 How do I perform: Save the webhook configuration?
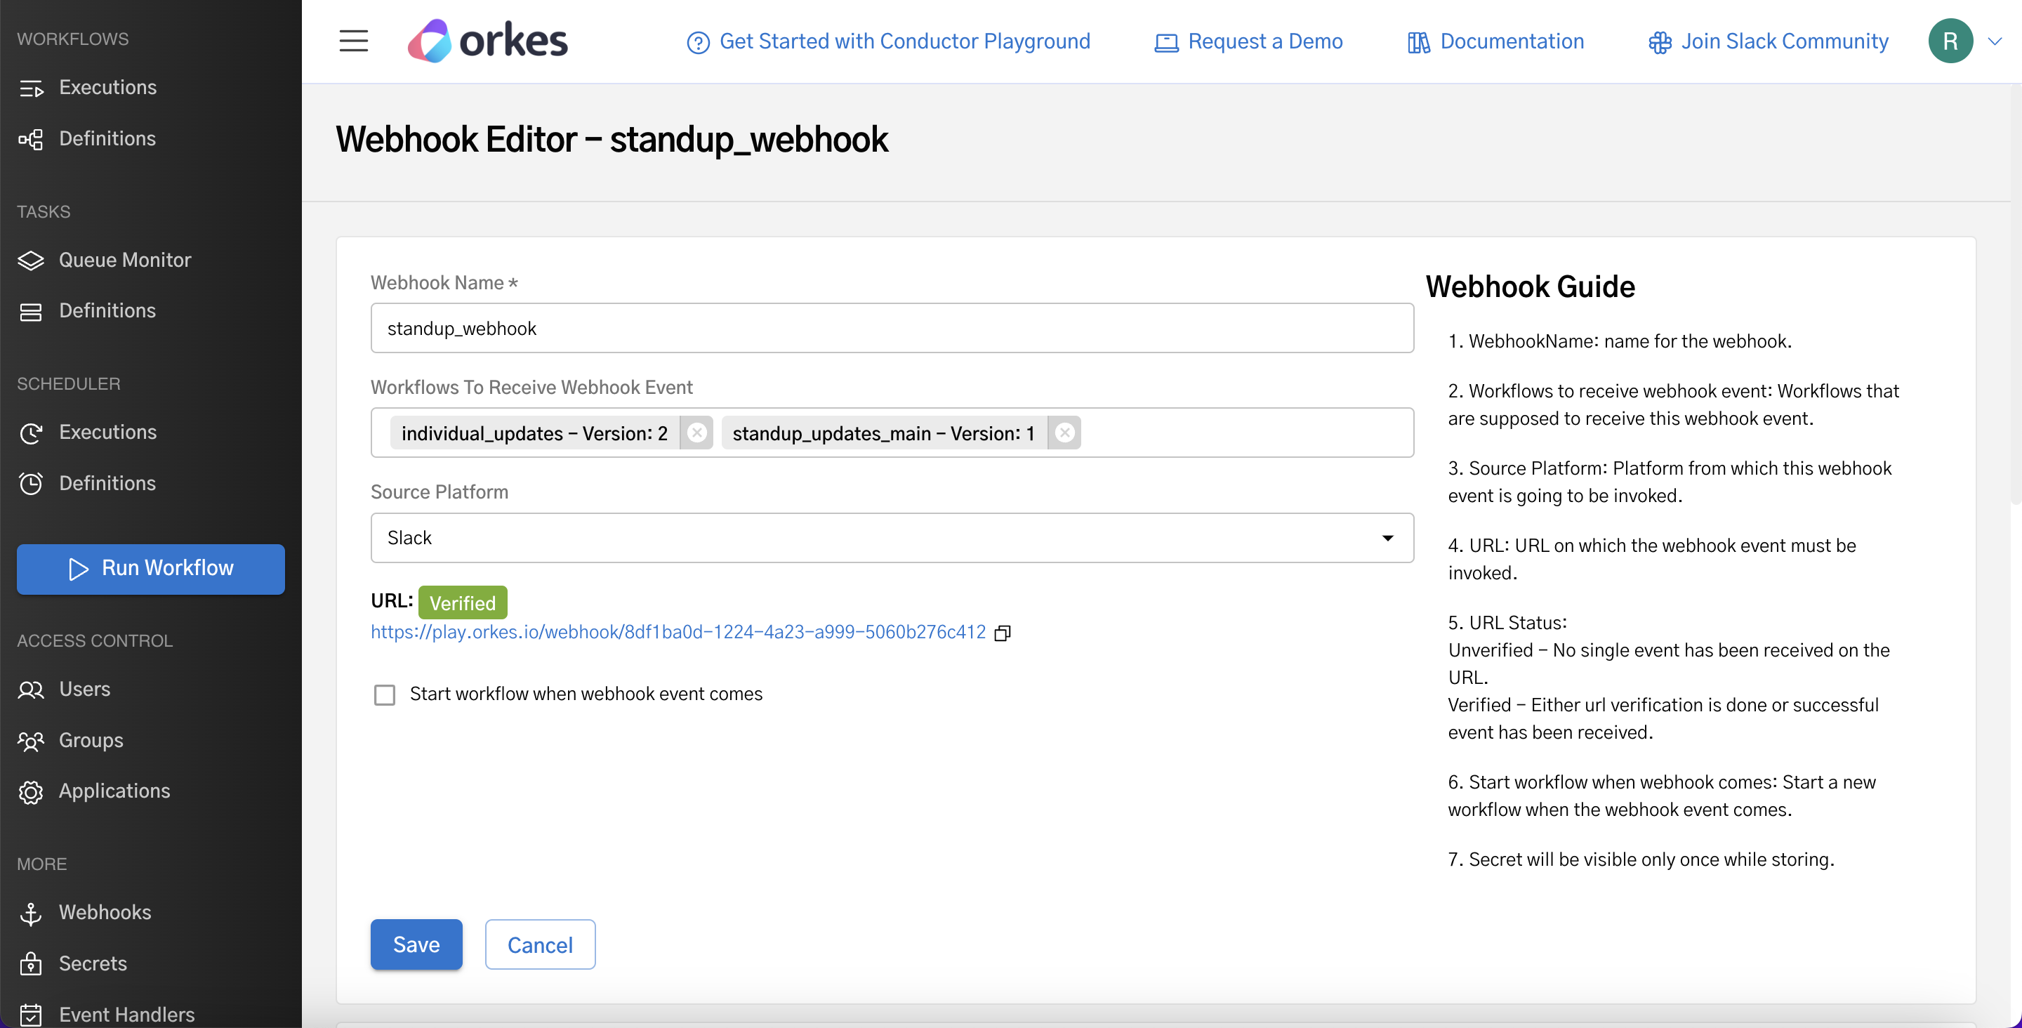pos(416,944)
